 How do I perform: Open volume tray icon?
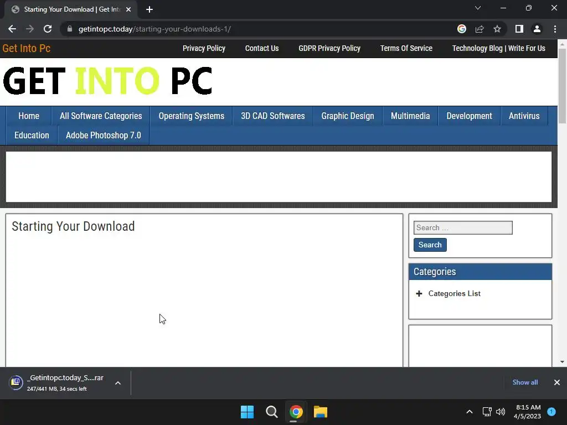click(x=501, y=412)
